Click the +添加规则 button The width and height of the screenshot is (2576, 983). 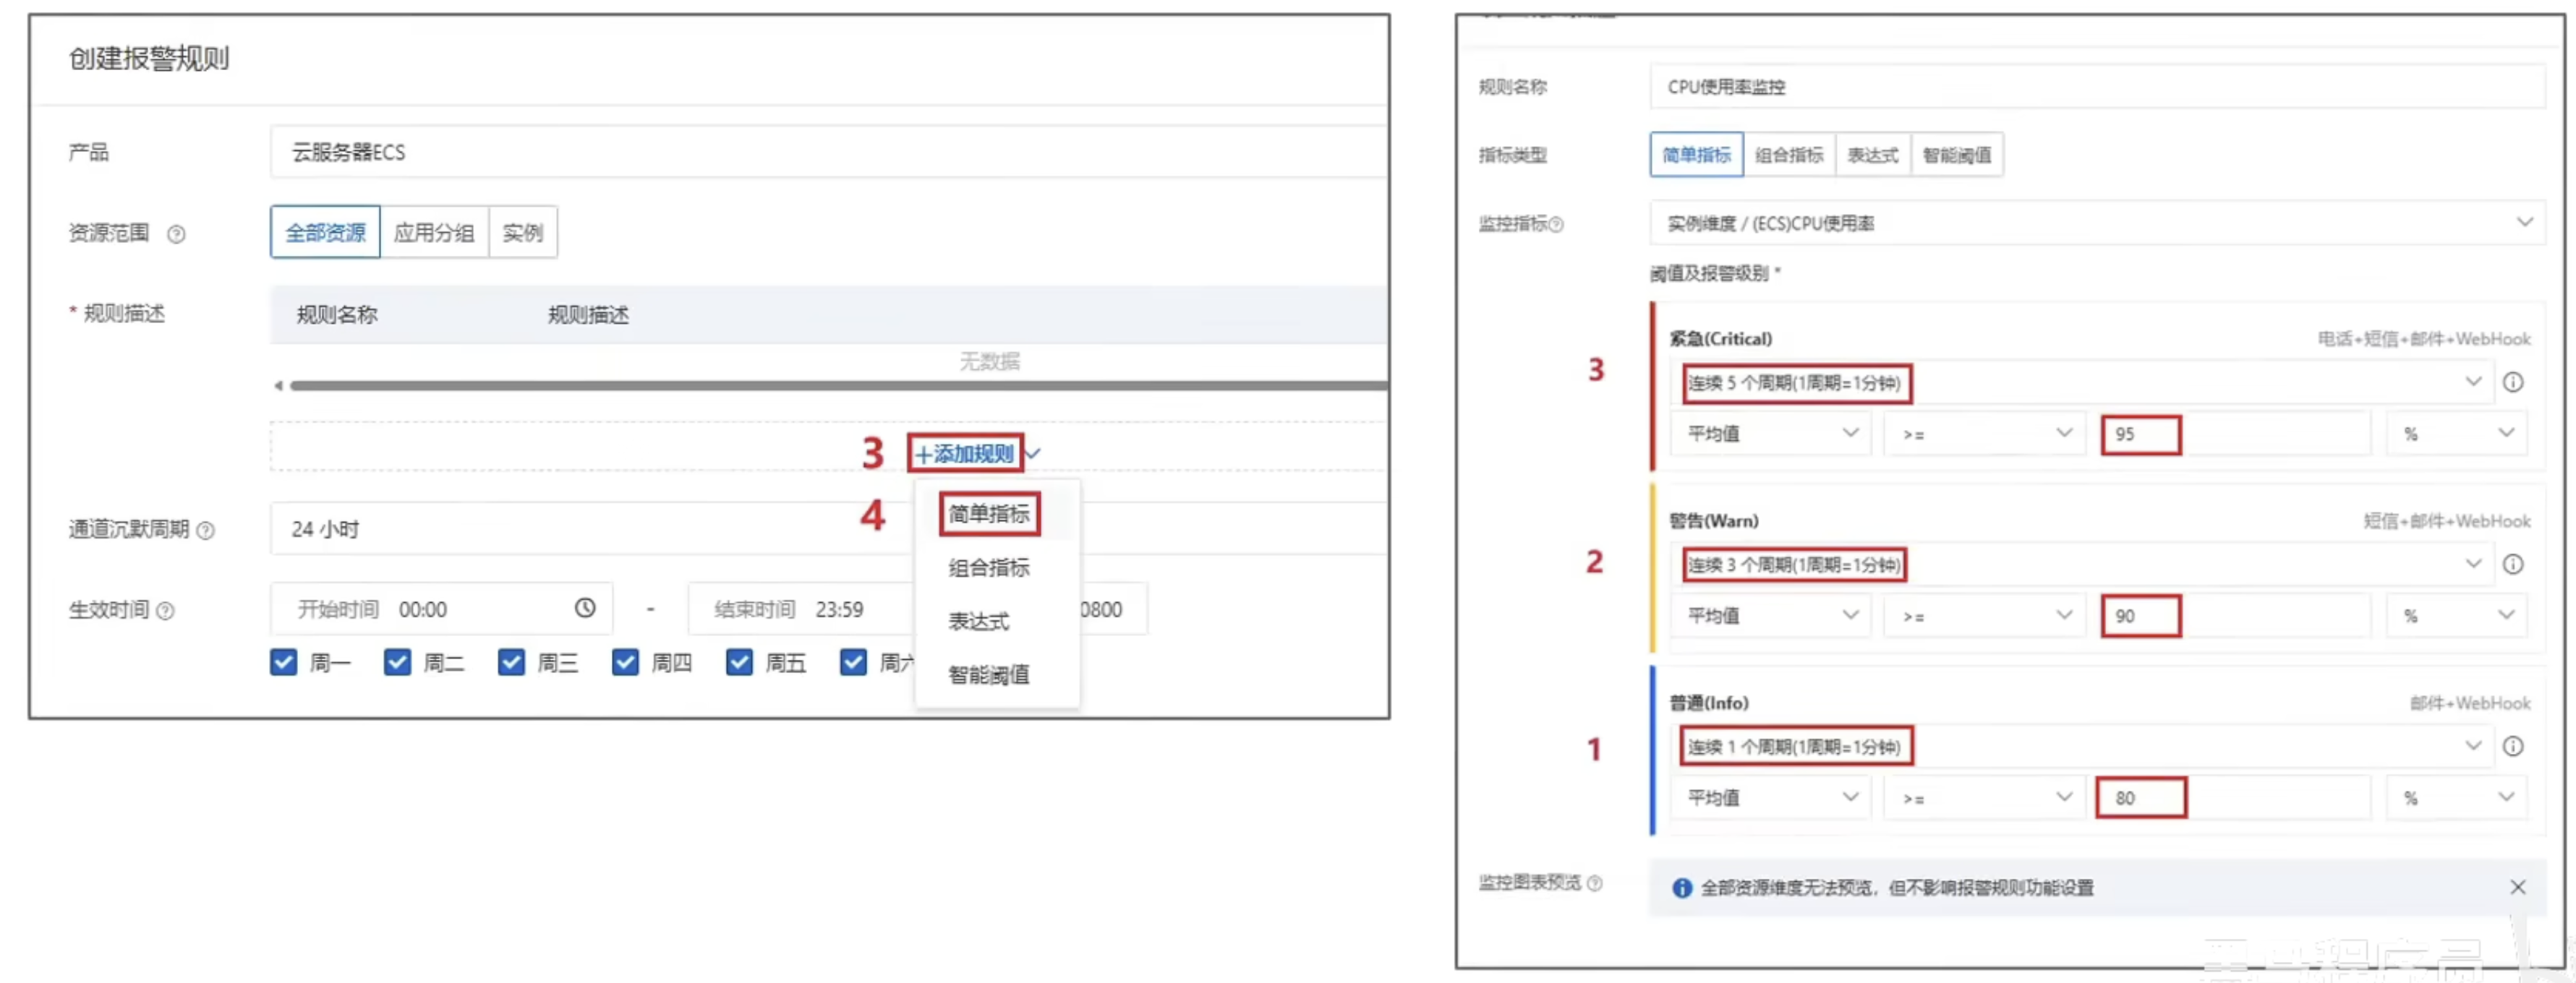[x=963, y=452]
